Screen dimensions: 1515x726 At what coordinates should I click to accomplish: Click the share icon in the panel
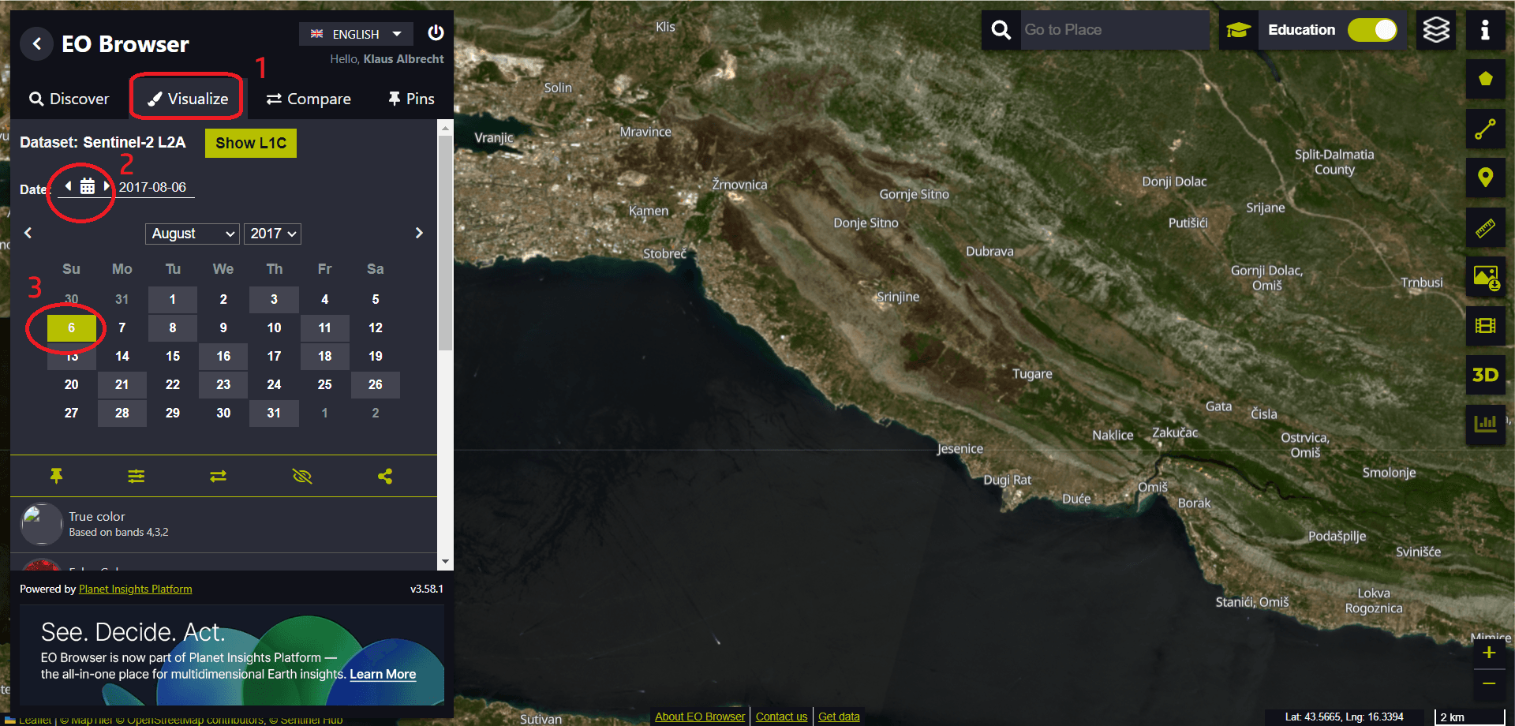point(385,476)
